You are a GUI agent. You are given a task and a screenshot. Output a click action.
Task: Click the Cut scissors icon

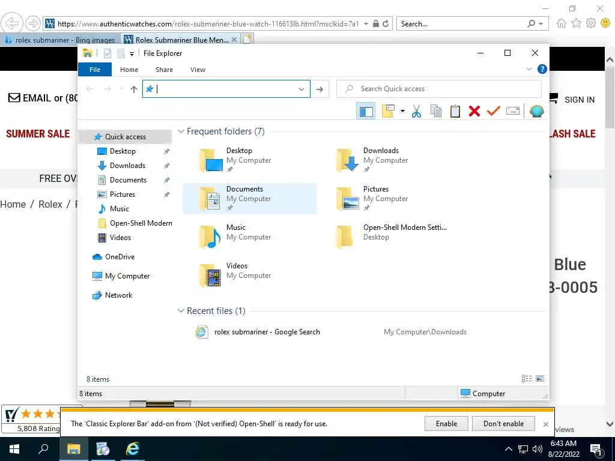(417, 111)
